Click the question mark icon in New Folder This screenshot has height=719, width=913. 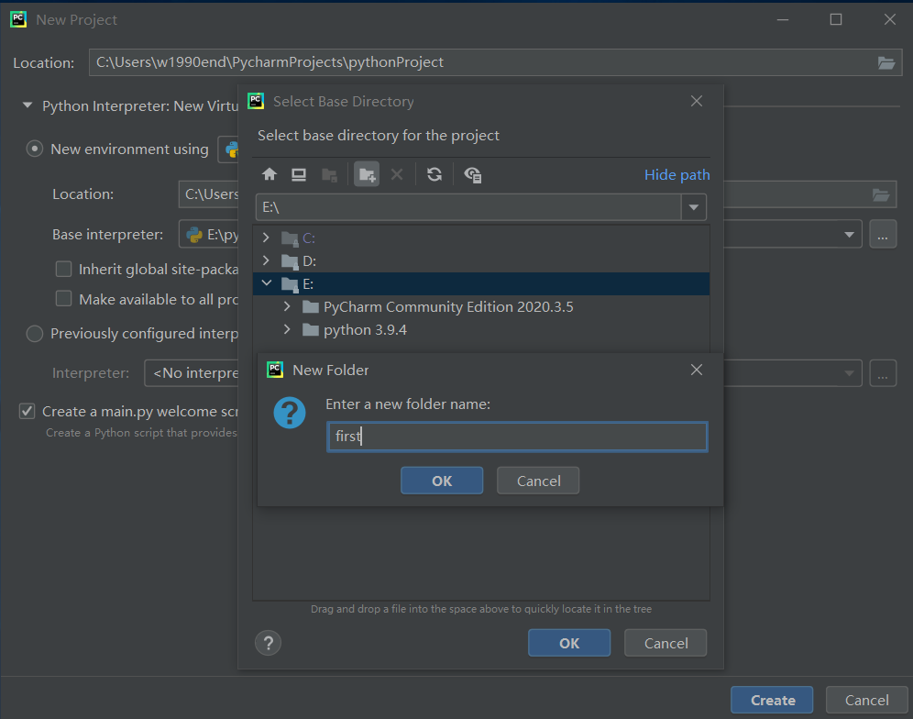click(290, 413)
